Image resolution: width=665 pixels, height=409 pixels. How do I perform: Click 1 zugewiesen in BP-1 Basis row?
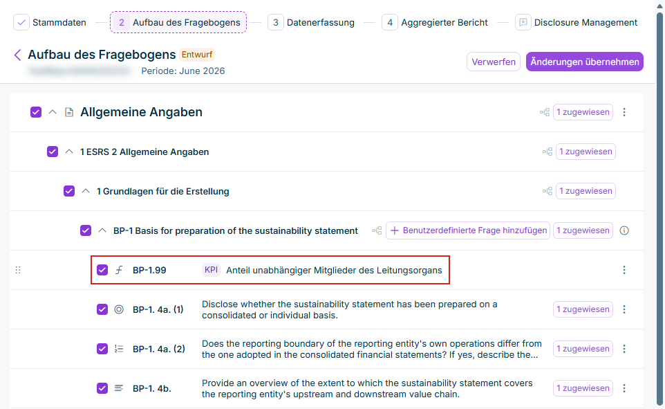pos(583,230)
